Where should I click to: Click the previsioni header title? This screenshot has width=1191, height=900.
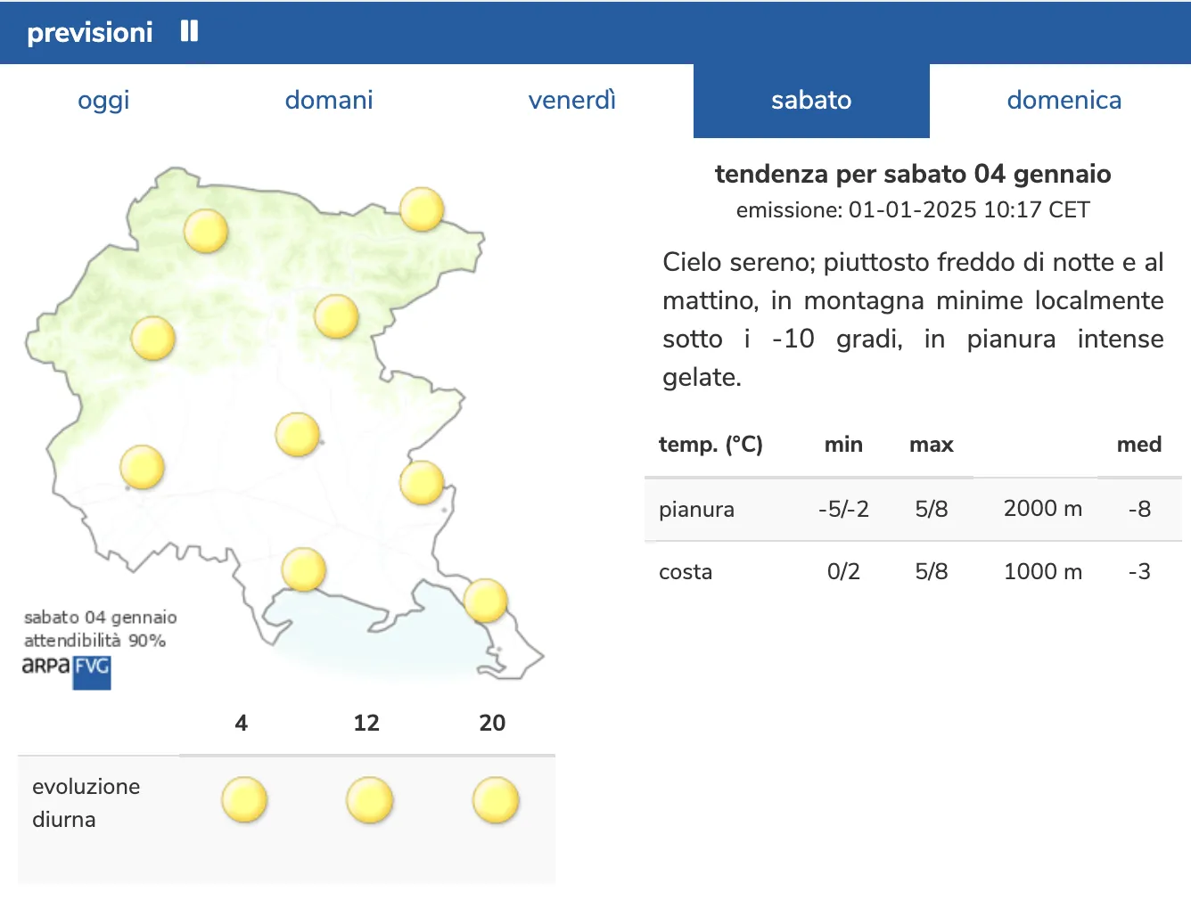pos(90,32)
